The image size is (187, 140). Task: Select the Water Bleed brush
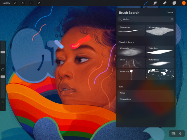pyautogui.click(x=160, y=63)
